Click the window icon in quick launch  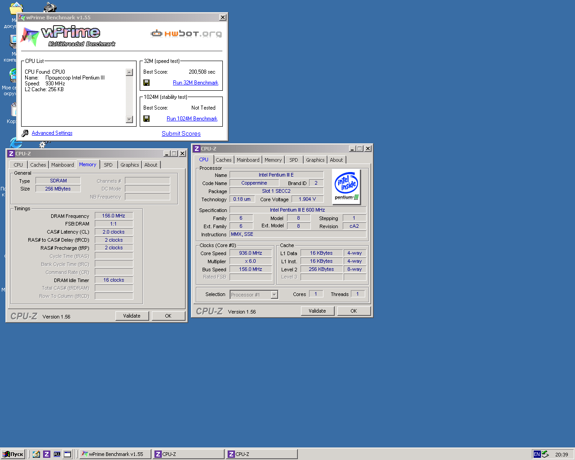[x=67, y=454]
